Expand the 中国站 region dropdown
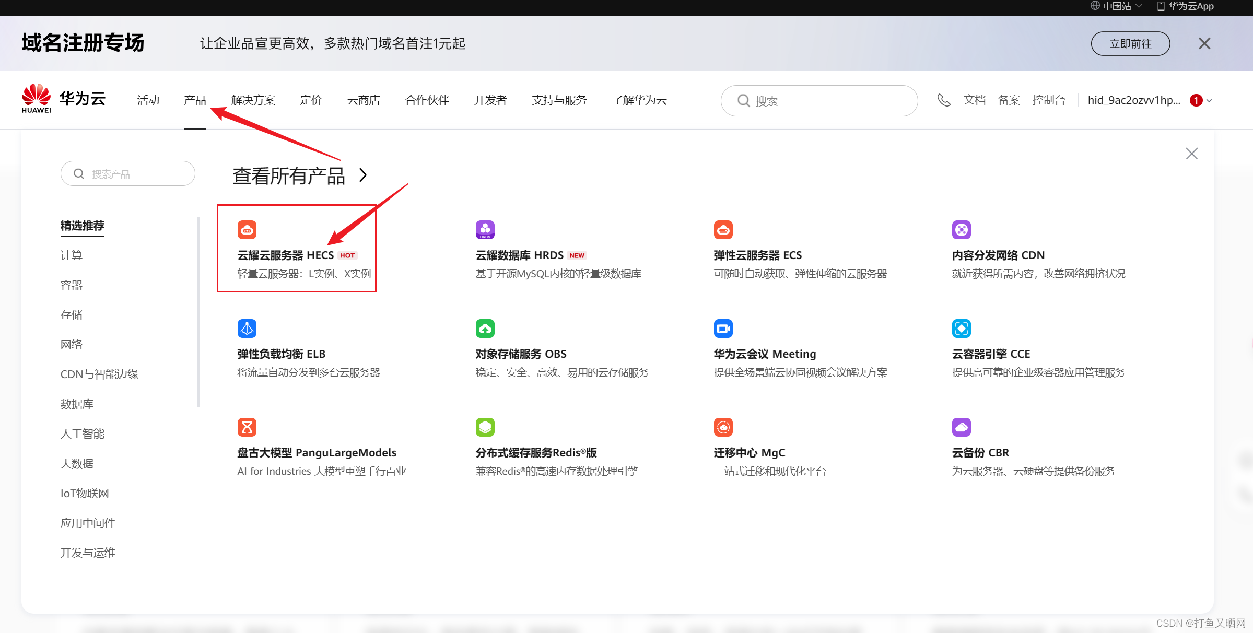The image size is (1253, 633). click(1117, 6)
